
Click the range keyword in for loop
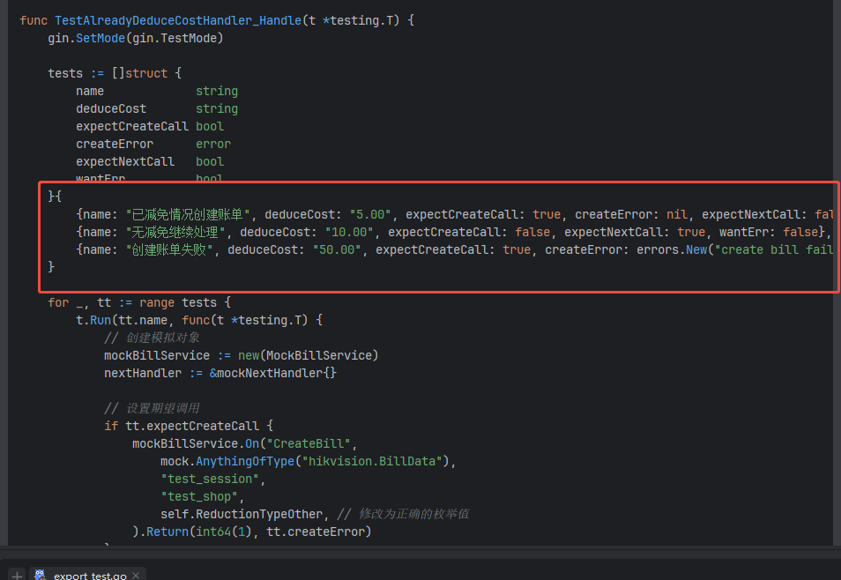point(157,302)
